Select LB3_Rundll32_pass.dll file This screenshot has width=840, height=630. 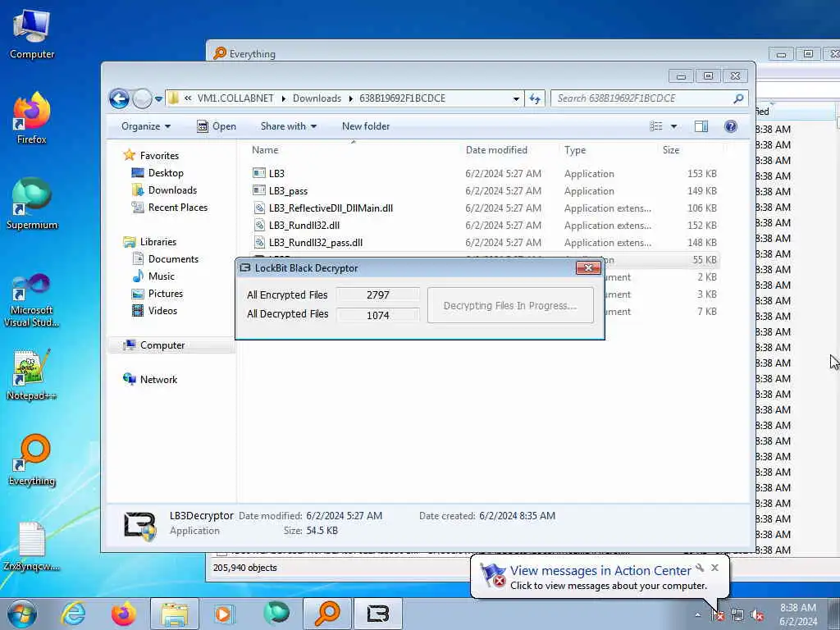(x=484, y=242)
